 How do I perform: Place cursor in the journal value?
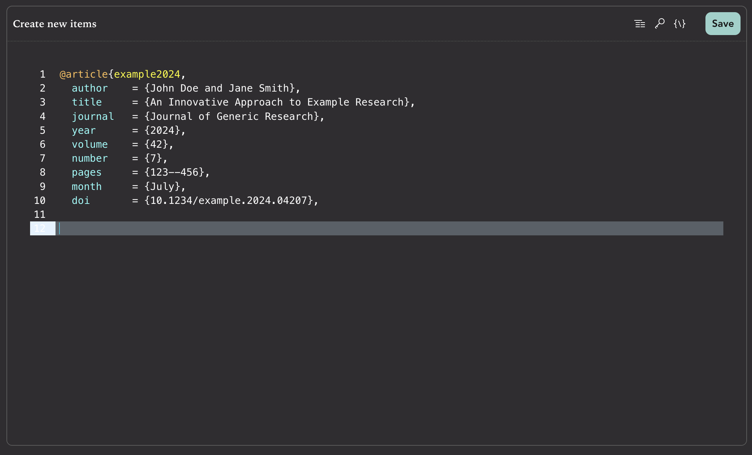pos(233,116)
